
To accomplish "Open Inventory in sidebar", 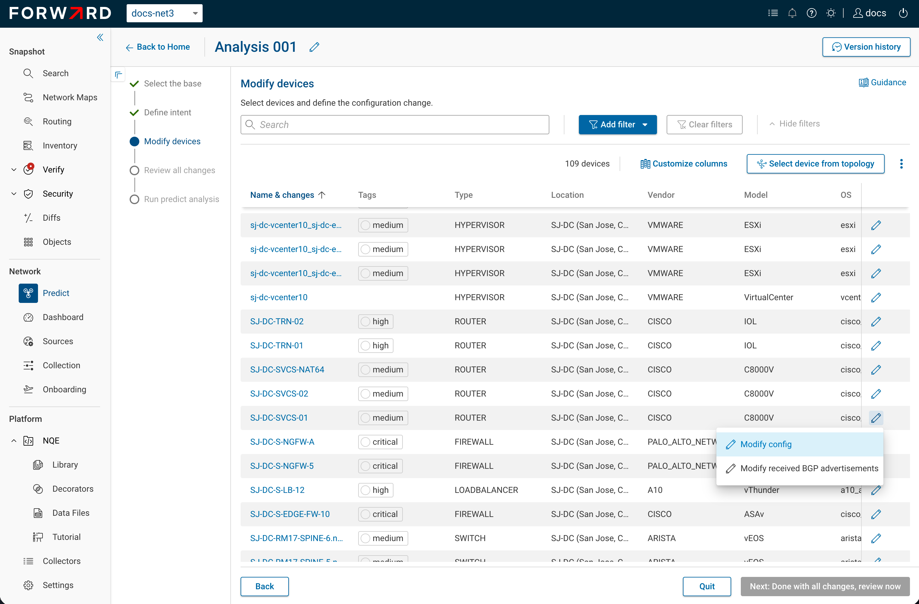I will [60, 145].
